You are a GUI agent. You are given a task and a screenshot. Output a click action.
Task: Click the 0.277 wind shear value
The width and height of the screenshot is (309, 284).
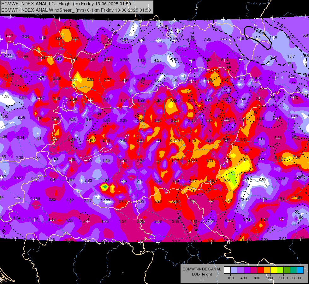(x=105, y=201)
